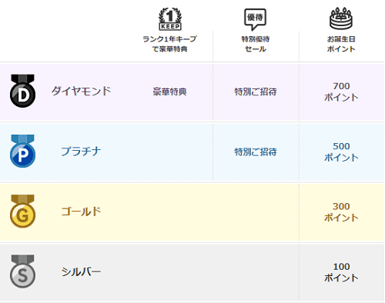Click the 100 ポイント birthday value
This screenshot has height=303, width=385.
coord(341,272)
